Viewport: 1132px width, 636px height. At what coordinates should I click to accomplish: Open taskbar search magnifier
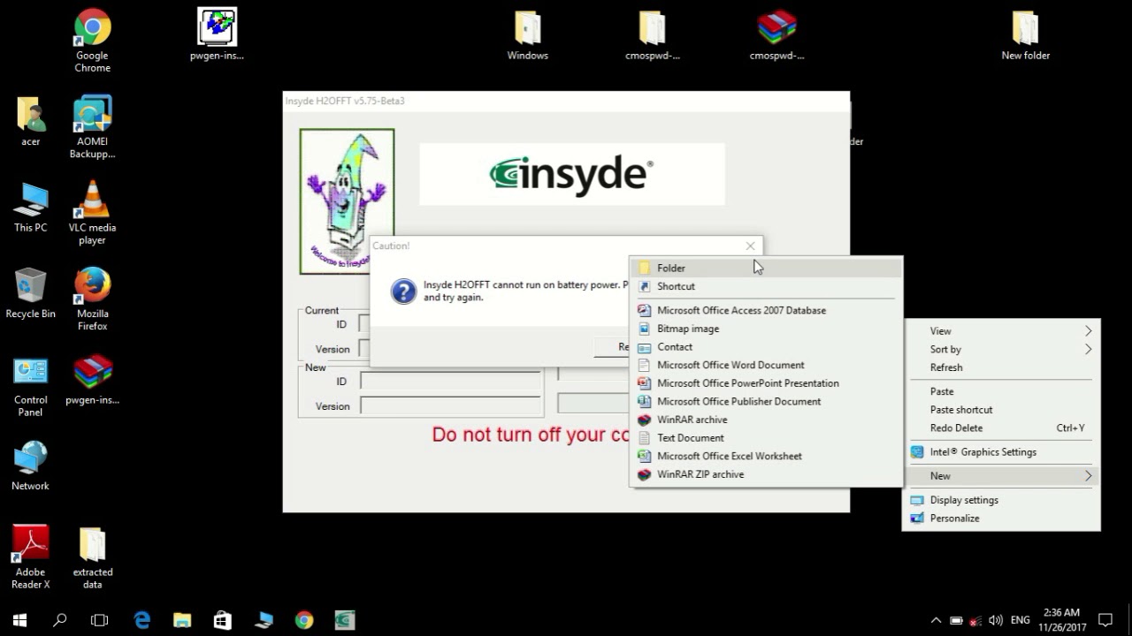(x=59, y=620)
